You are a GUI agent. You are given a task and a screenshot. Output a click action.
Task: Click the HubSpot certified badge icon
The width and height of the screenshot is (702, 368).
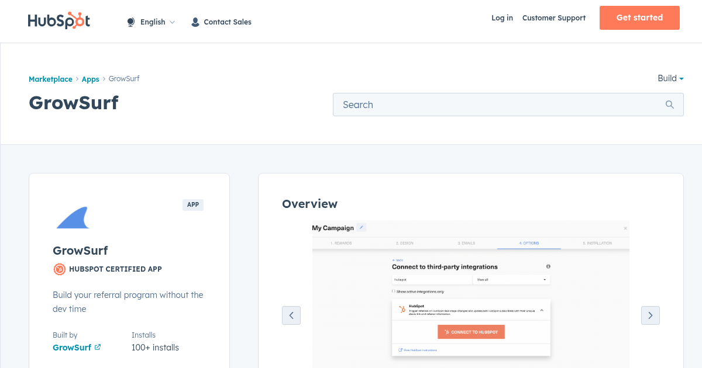point(59,269)
